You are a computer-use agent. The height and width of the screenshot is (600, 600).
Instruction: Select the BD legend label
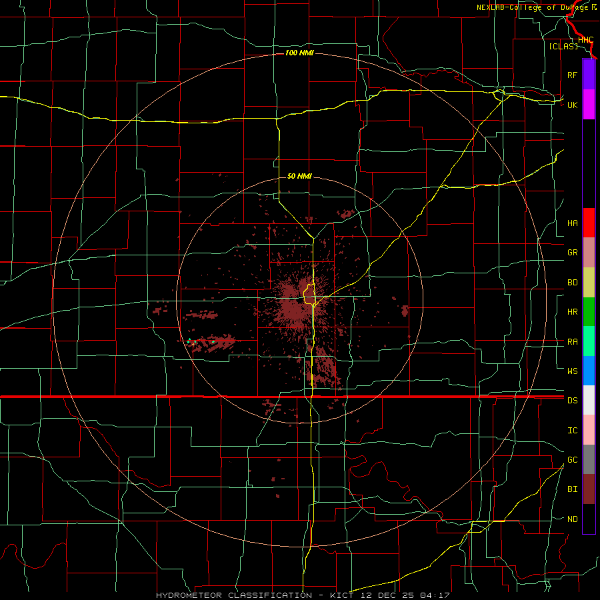[572, 283]
